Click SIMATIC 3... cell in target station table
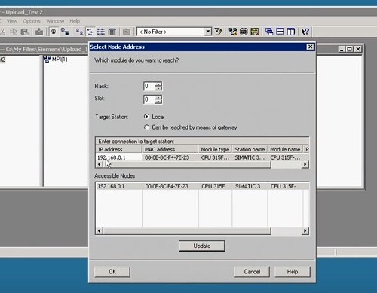Screen dimensions: 377x293 coord(250,157)
